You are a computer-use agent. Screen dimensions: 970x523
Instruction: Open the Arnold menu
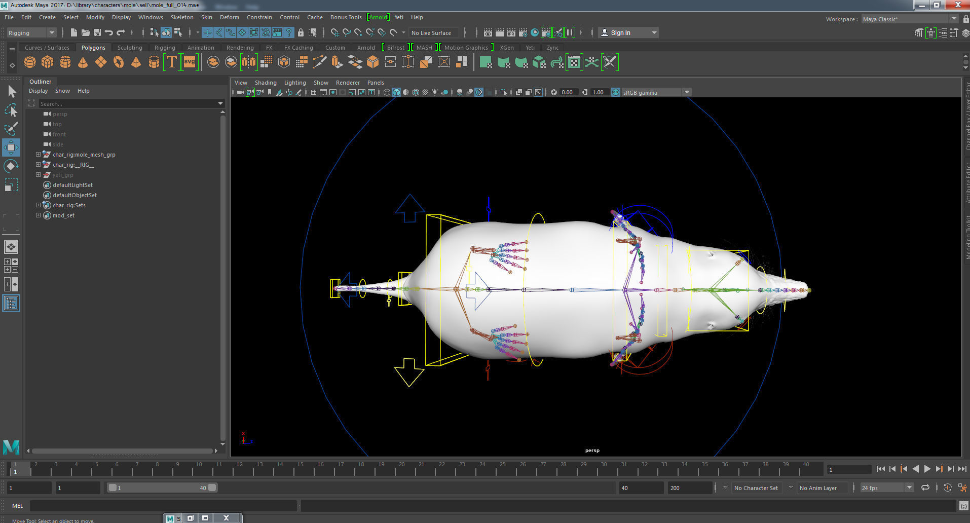tap(378, 17)
